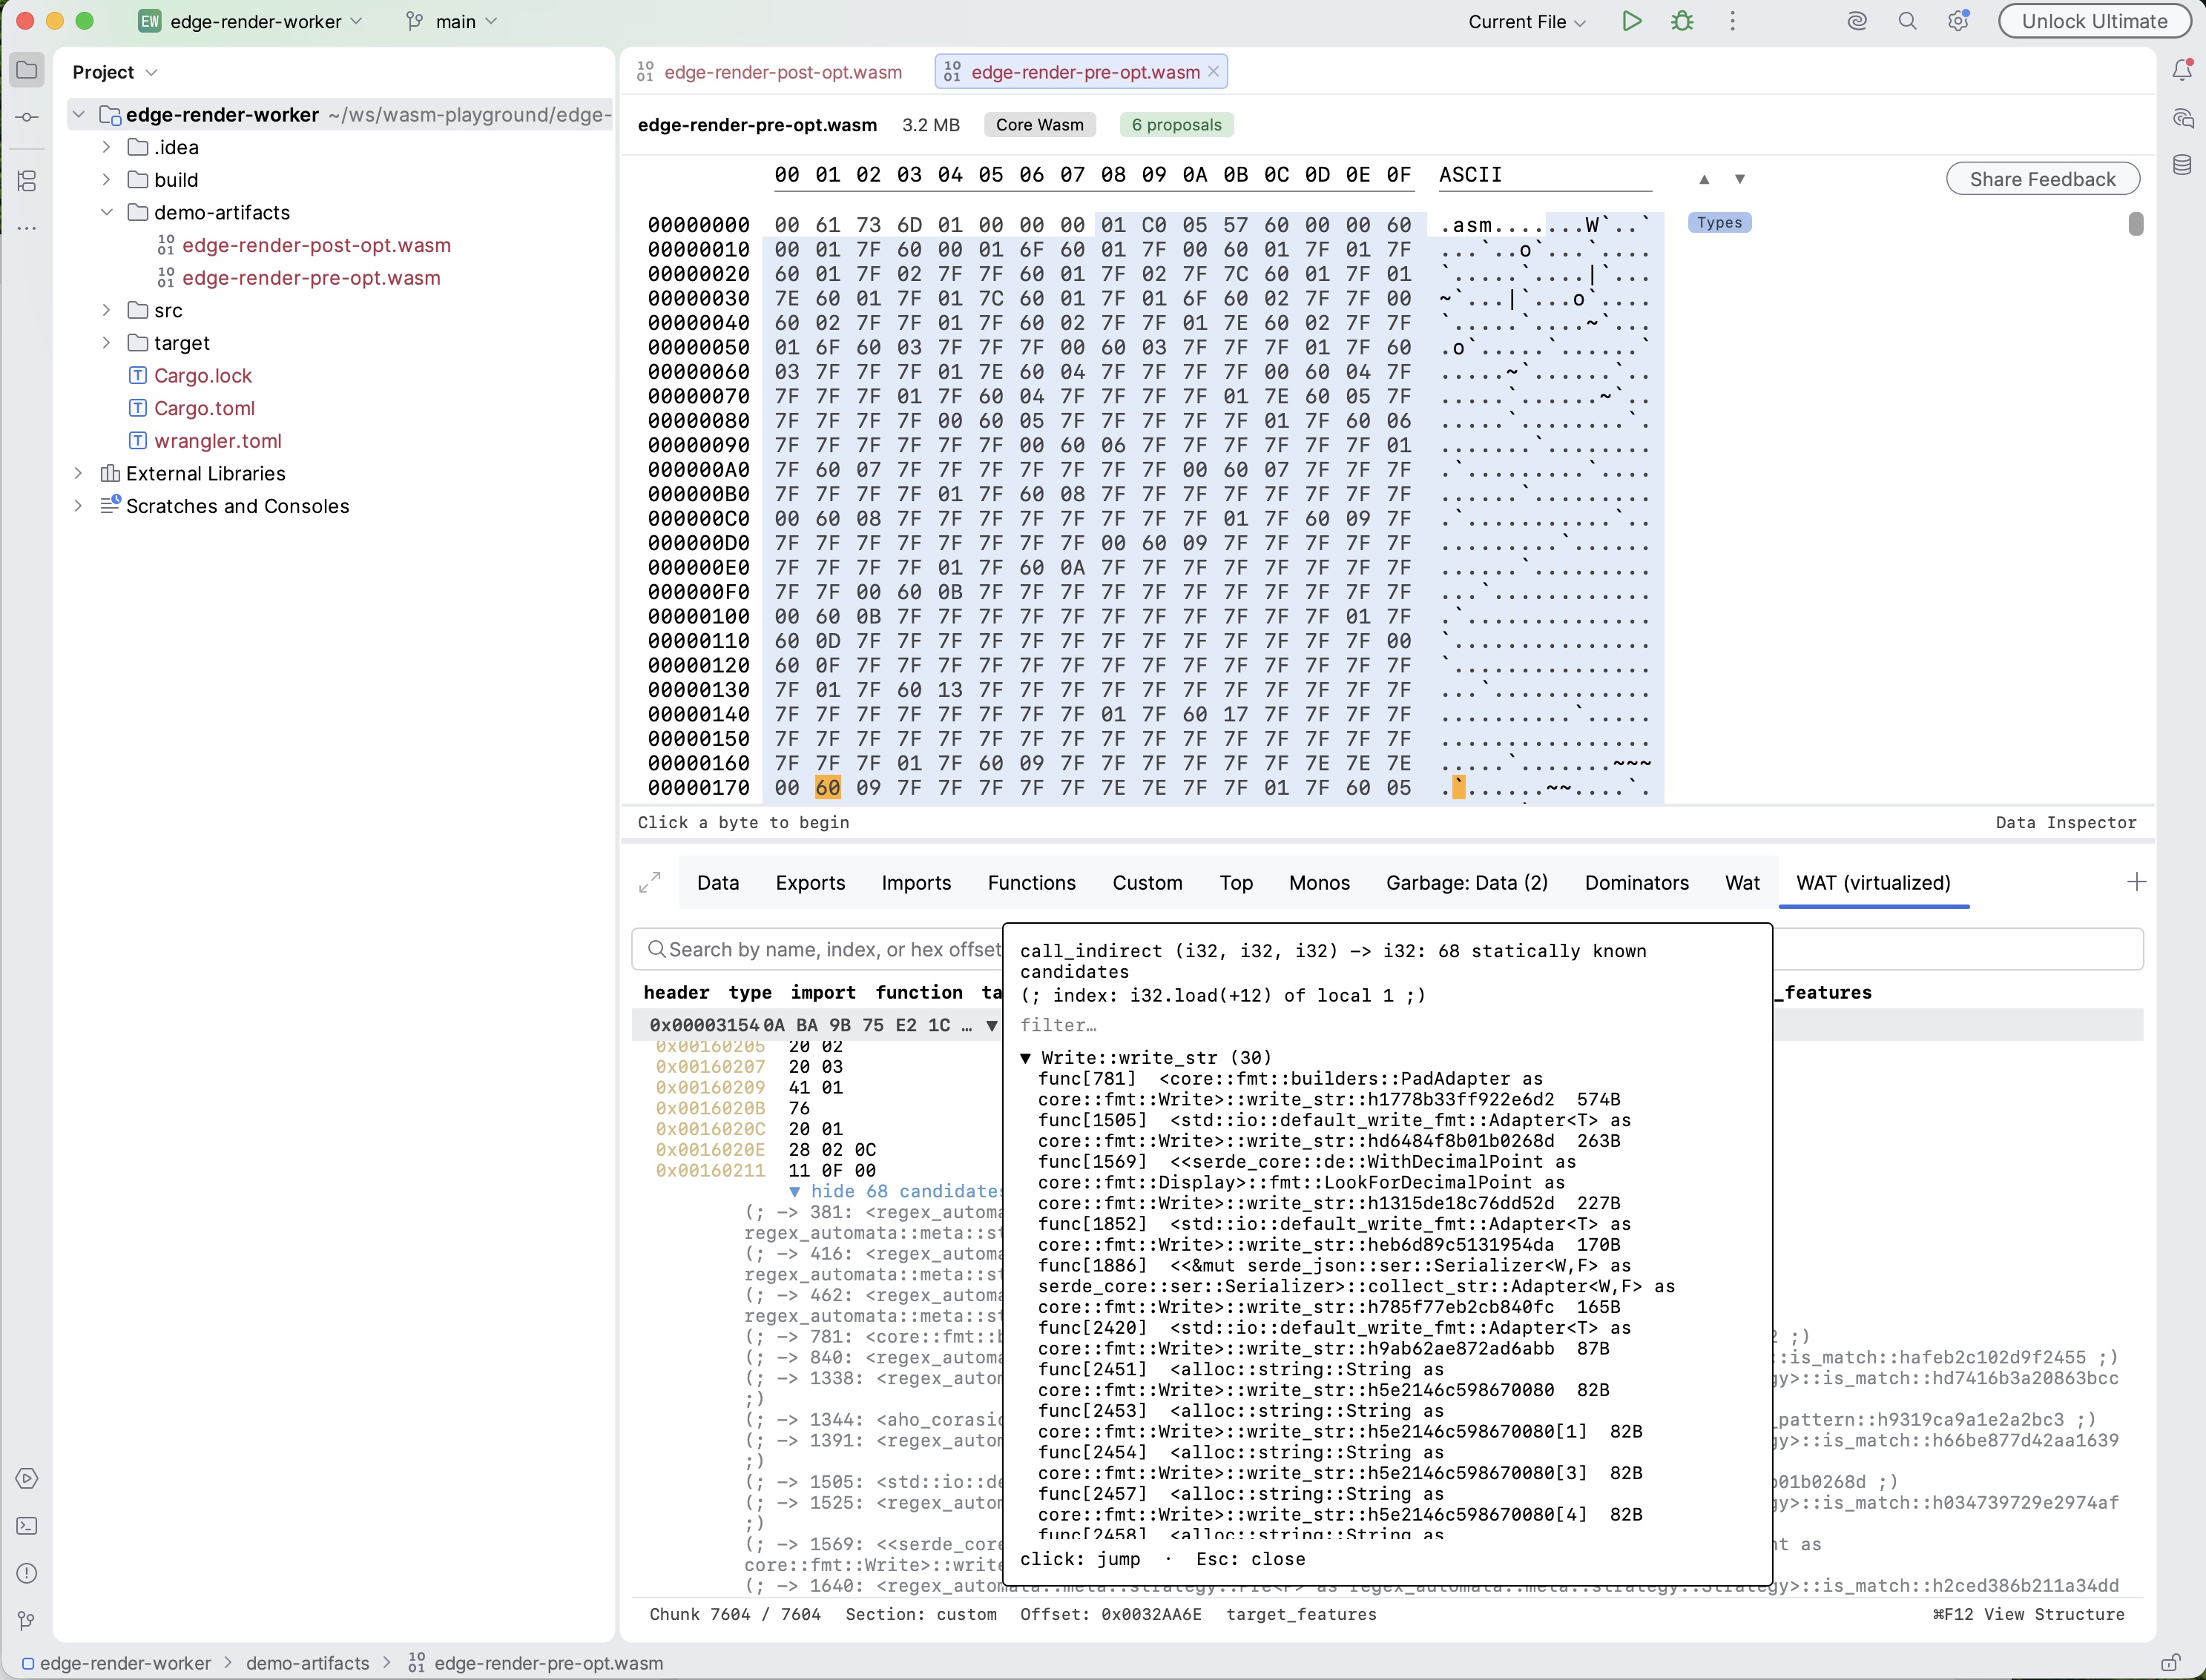
Task: Click the Share Feedback button
Action: point(2042,179)
